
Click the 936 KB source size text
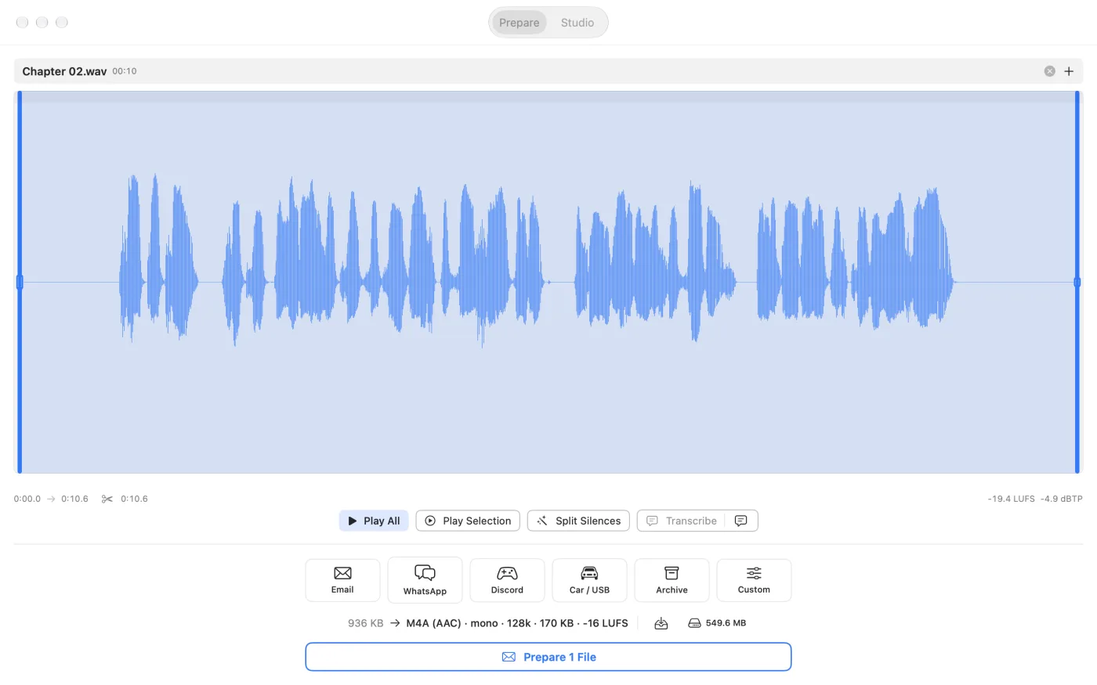(366, 623)
